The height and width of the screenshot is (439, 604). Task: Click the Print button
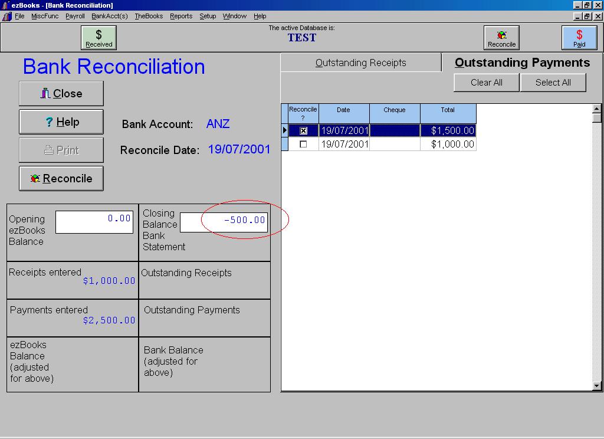(61, 150)
